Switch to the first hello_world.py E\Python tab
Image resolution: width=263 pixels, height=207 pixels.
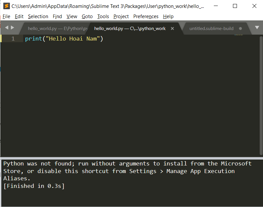[56, 29]
